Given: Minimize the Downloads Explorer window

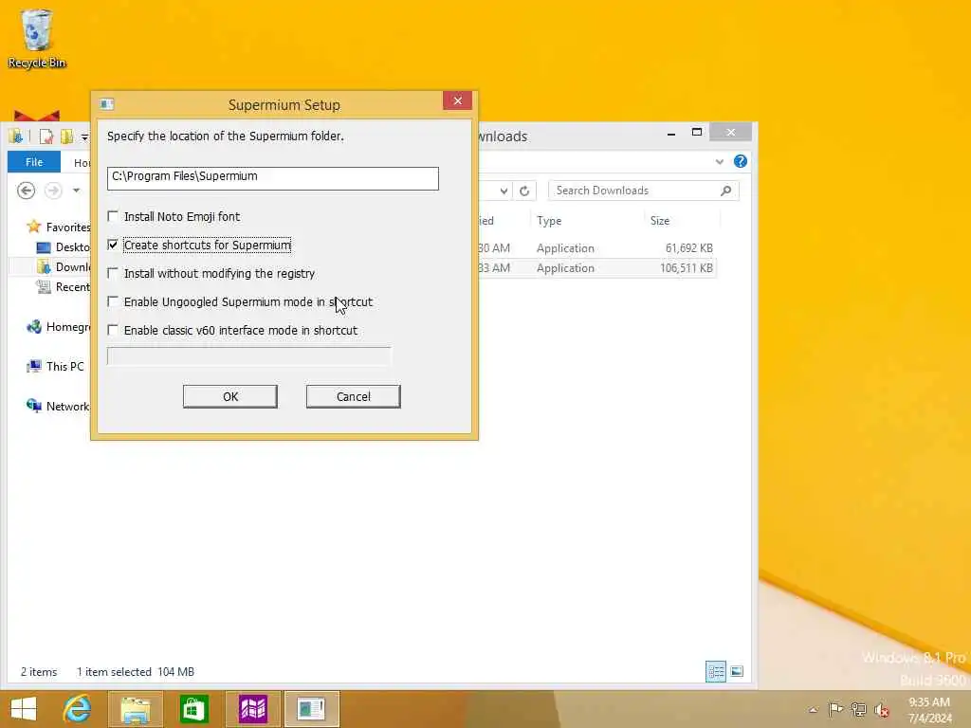Looking at the screenshot, I should pos(671,134).
